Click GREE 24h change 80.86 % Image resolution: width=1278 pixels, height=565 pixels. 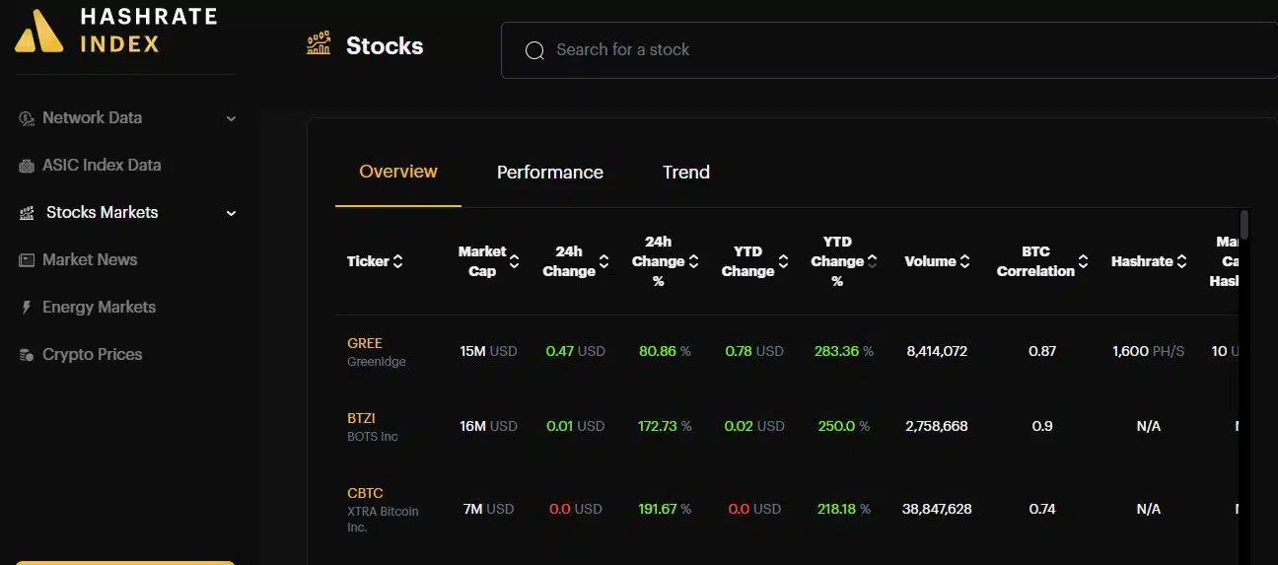[x=665, y=351]
